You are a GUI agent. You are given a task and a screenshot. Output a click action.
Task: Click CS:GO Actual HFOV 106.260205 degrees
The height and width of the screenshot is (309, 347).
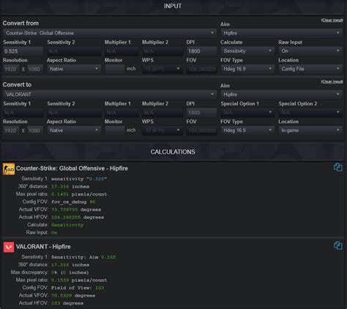pos(78,217)
